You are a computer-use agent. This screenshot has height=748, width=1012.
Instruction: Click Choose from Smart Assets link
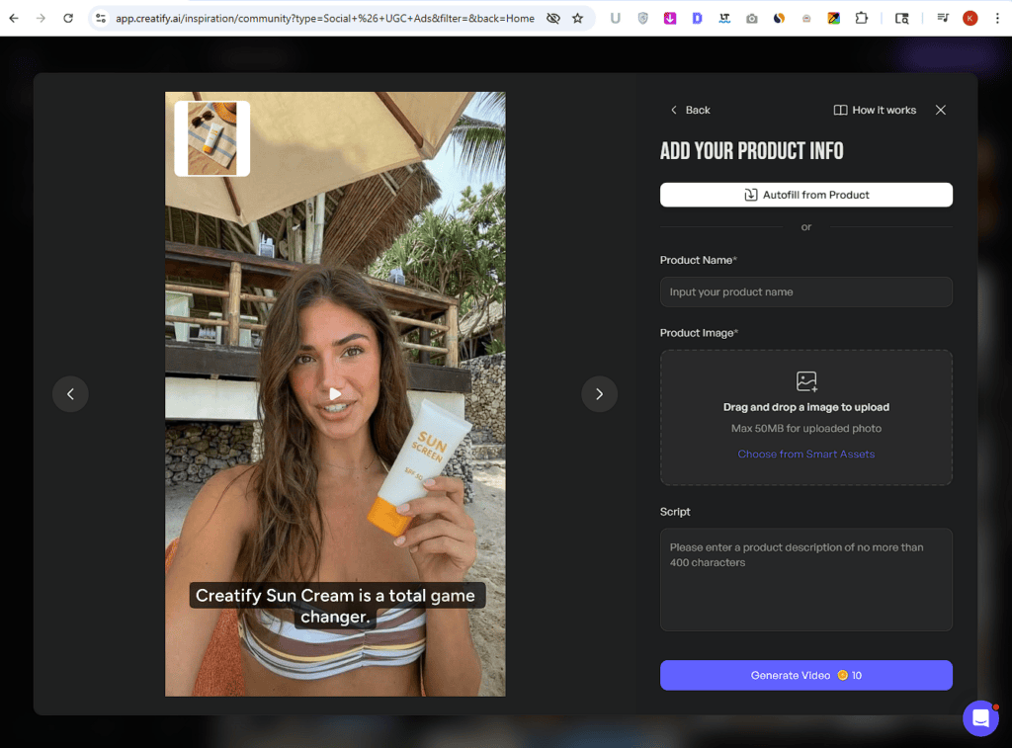click(x=806, y=455)
